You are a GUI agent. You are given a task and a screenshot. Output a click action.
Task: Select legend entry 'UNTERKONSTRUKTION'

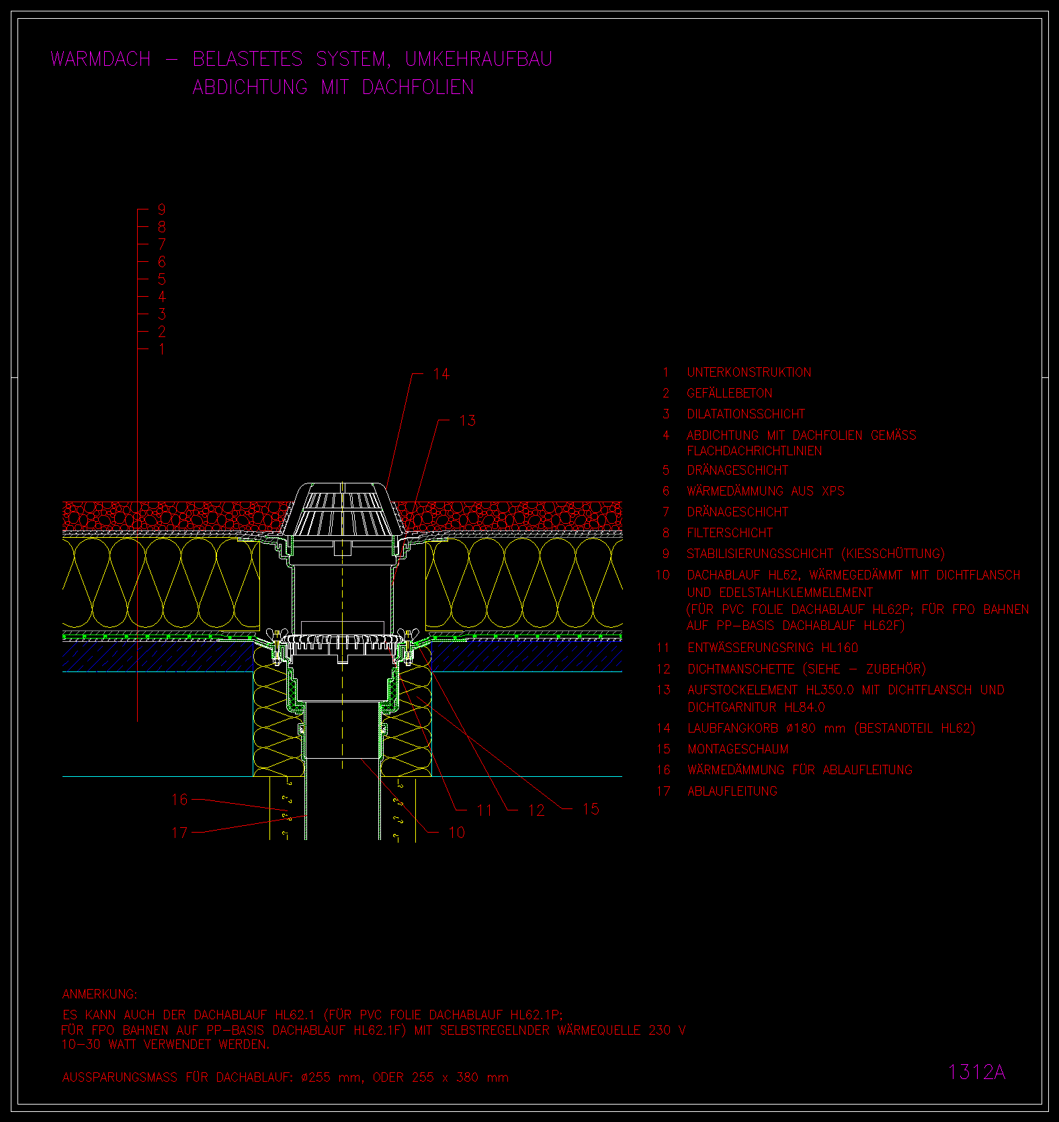(x=749, y=373)
